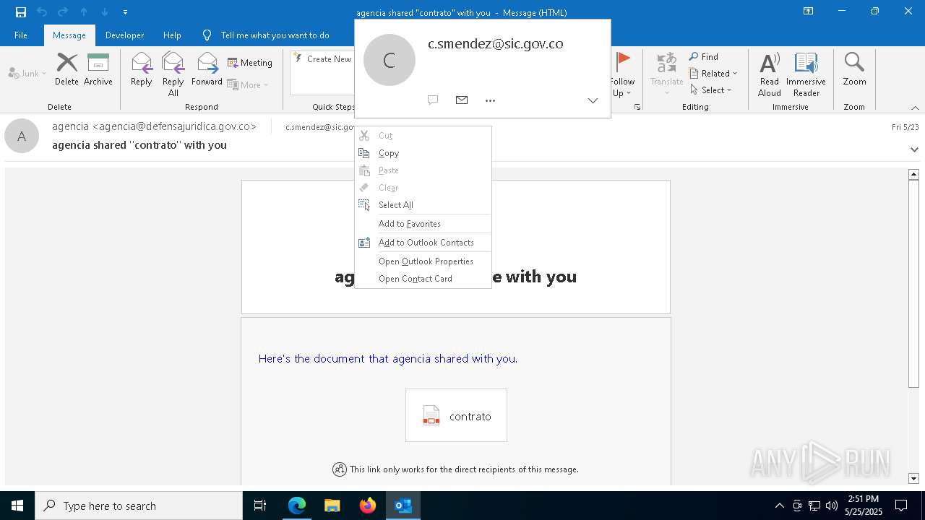Open the notification center icon

[x=901, y=506]
